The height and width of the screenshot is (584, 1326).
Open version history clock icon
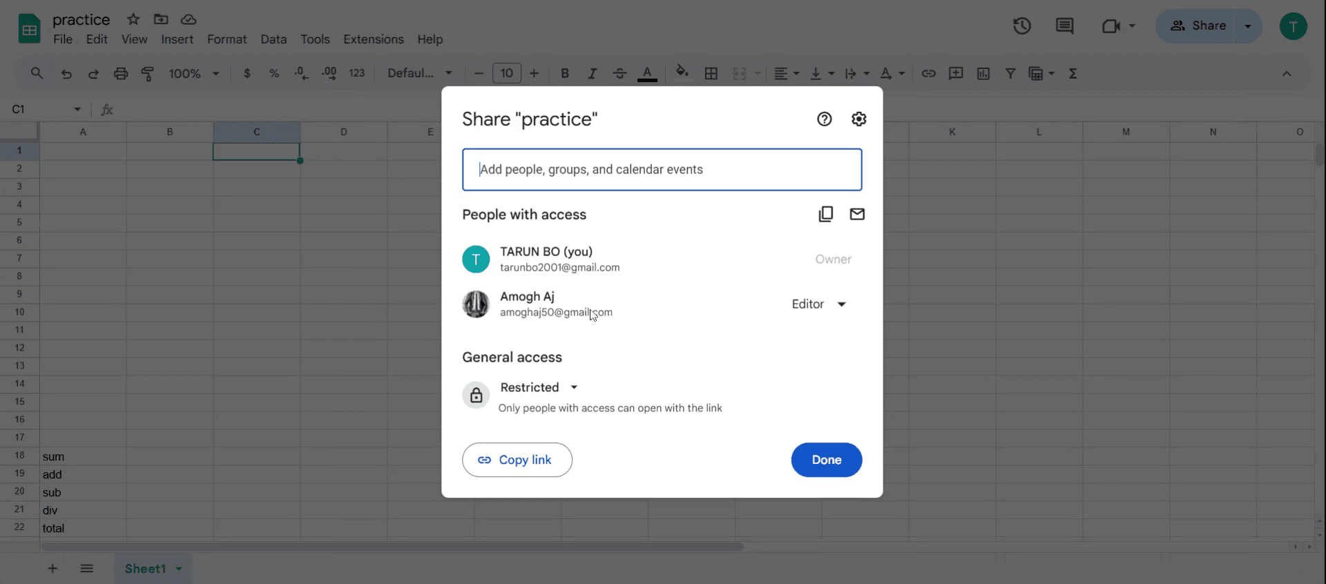[1022, 26]
